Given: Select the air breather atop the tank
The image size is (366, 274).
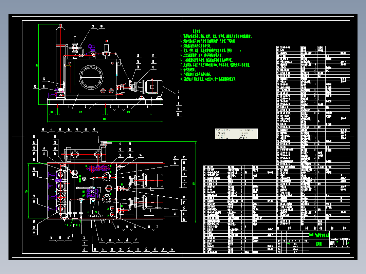Looking at the screenshot, I should pyautogui.click(x=107, y=47).
